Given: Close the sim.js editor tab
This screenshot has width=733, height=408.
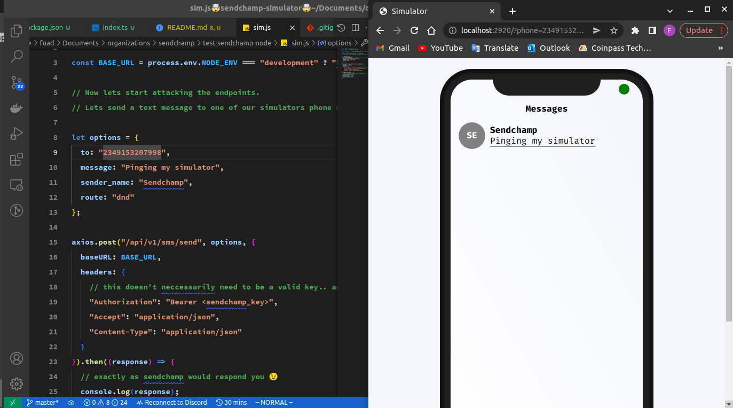Looking at the screenshot, I should [x=292, y=28].
